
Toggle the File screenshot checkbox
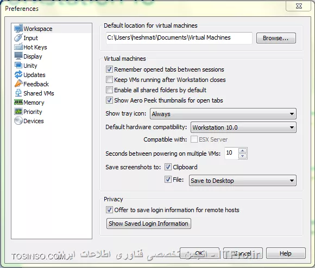click(x=168, y=179)
